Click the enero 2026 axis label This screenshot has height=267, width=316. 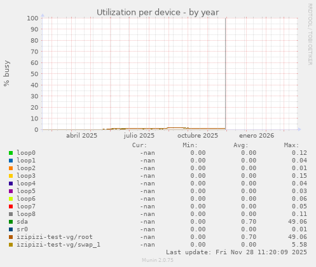pos(256,136)
